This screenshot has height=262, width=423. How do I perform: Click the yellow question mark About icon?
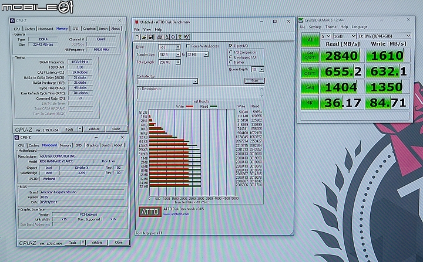(x=180, y=37)
